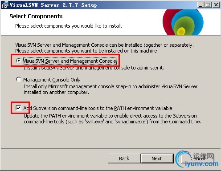Close the setup window

click(216, 5)
